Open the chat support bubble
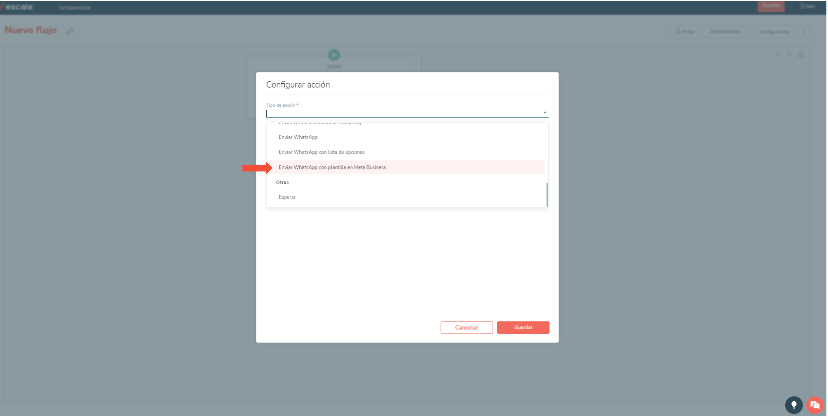This screenshot has height=416, width=828. (x=814, y=405)
